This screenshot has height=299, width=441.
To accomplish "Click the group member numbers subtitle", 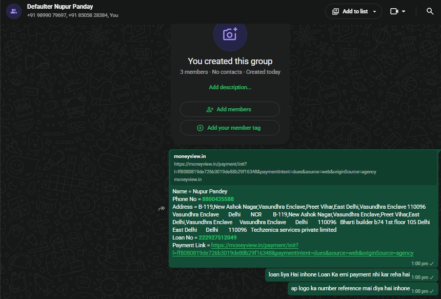I will pyautogui.click(x=73, y=15).
